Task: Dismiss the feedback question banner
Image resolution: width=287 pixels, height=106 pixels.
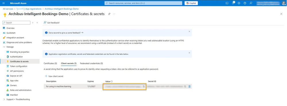Action: point(189,32)
